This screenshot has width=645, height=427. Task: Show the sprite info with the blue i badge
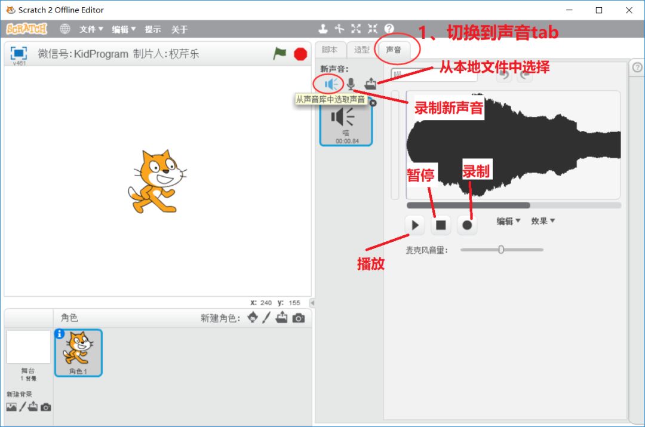coord(59,334)
